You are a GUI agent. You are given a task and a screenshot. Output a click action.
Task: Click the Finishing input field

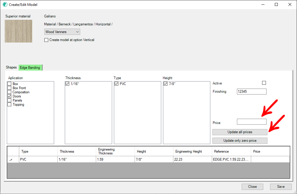click(x=251, y=92)
